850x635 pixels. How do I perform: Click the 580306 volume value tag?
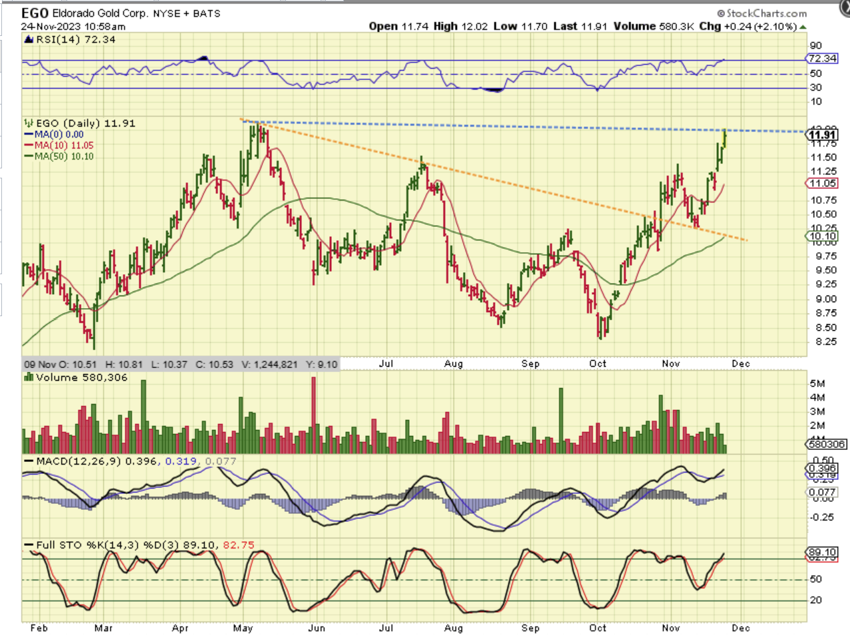(827, 444)
